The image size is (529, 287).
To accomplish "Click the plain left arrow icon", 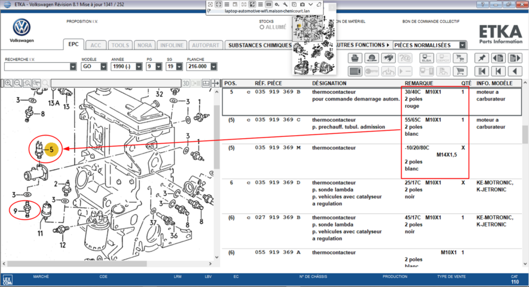I will 515,71.
